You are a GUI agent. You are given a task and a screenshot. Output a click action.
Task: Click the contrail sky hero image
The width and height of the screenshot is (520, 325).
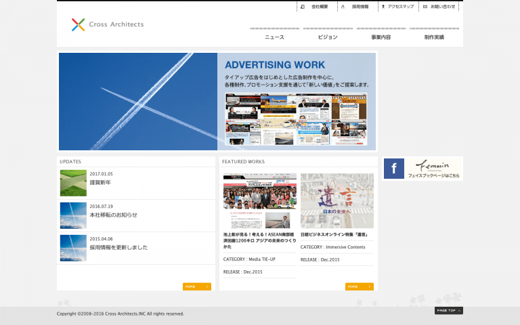(x=138, y=102)
